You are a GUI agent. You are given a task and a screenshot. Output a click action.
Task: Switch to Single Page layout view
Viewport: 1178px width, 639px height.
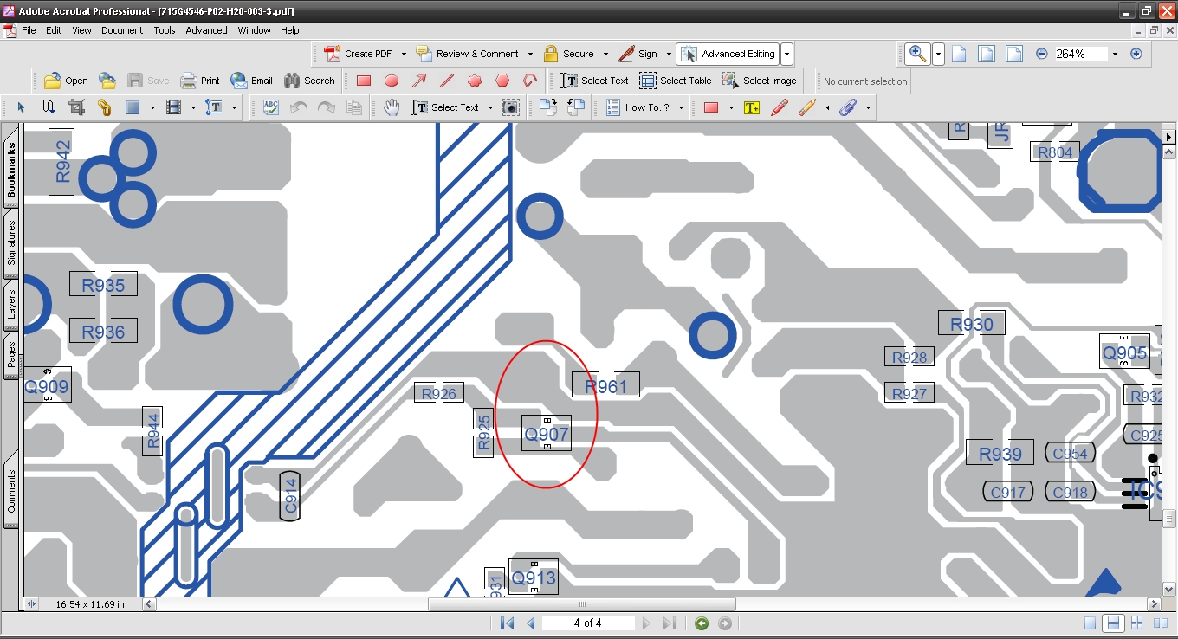[1091, 623]
